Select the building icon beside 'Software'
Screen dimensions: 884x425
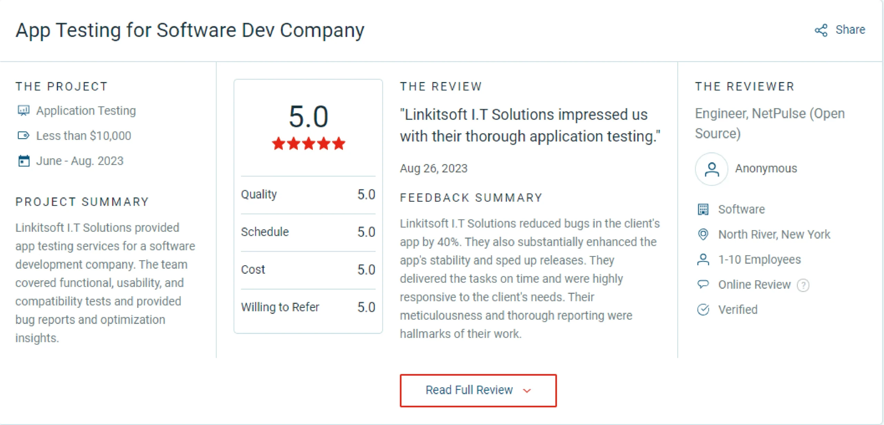[702, 209]
